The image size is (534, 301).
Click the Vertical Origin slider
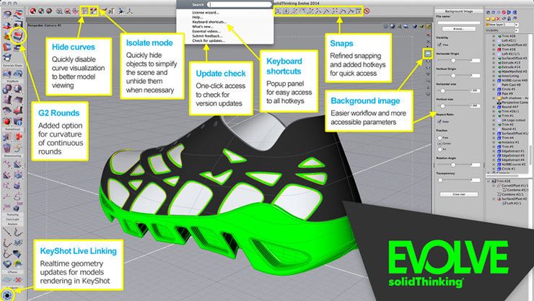[453, 75]
